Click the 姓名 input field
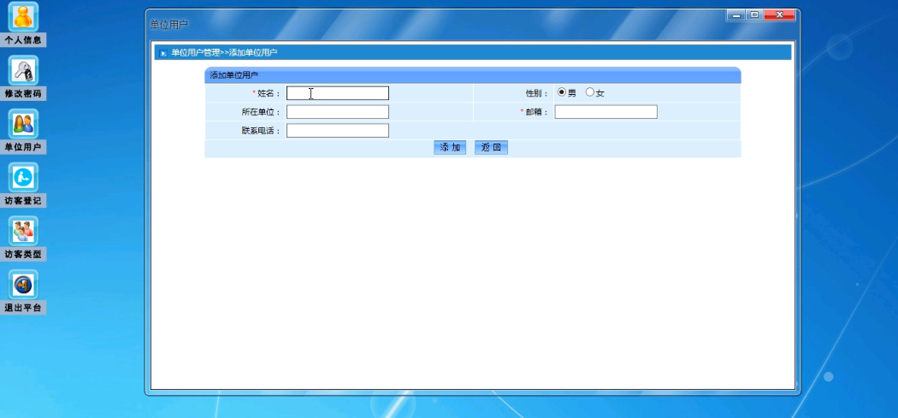Screen dimensions: 898x418 [337, 93]
